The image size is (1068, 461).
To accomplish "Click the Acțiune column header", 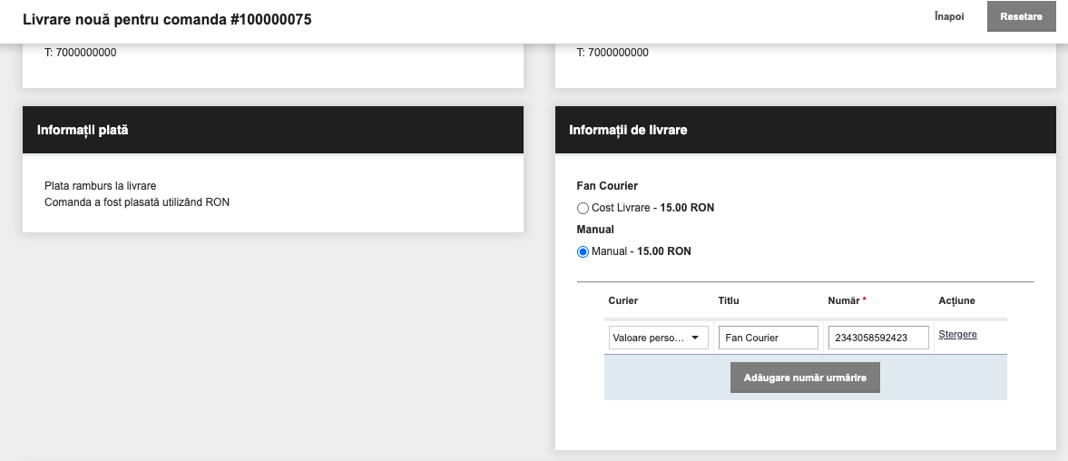I will click(957, 300).
